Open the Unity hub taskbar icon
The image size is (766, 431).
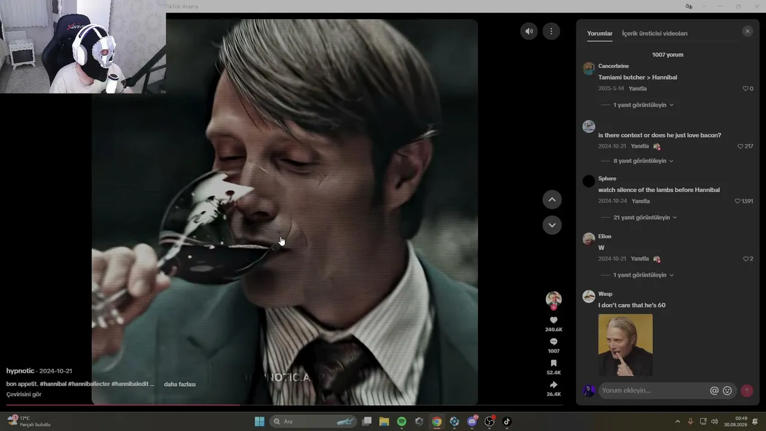(419, 421)
